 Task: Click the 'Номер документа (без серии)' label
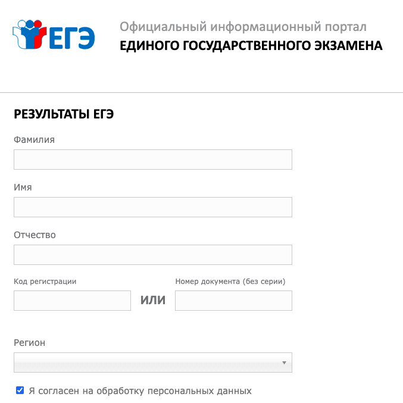230,282
